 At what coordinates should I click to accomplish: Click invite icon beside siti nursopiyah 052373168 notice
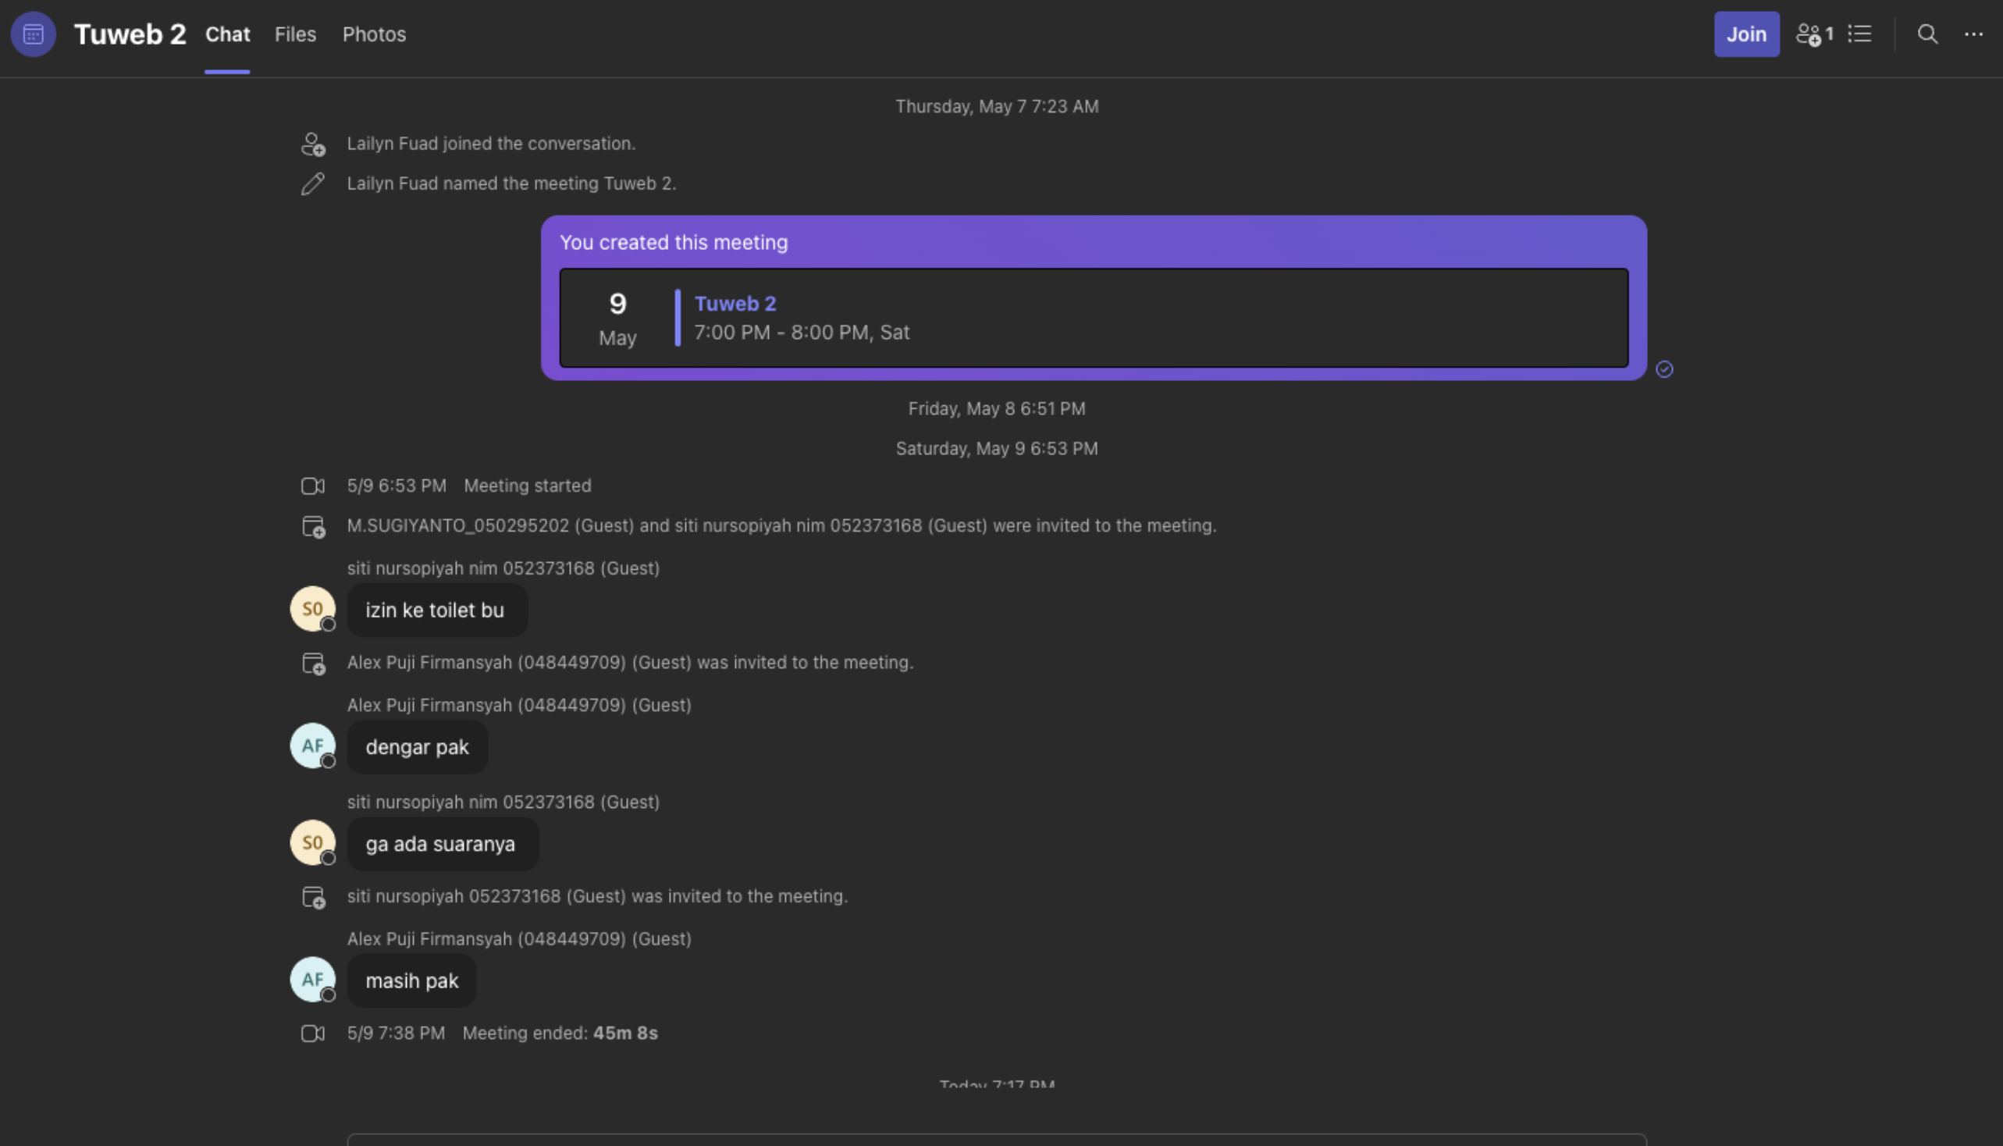tap(313, 896)
